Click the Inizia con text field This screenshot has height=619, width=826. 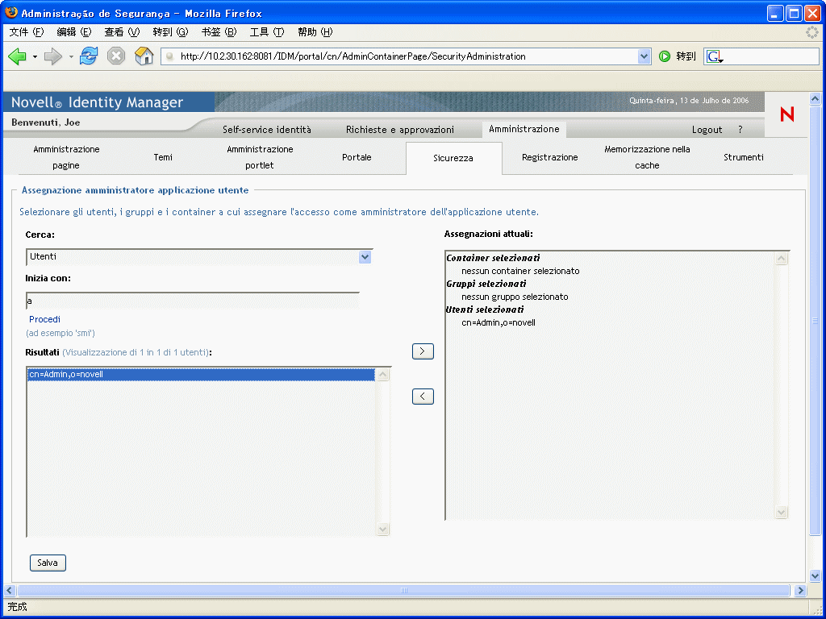click(x=193, y=301)
